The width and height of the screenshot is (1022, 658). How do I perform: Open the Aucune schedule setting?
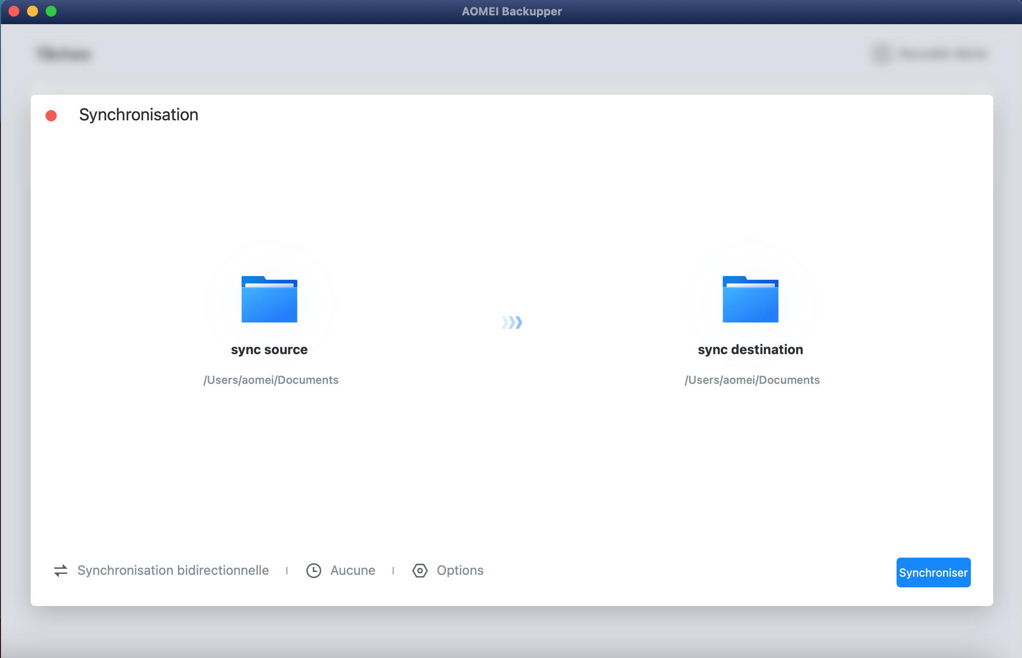353,570
